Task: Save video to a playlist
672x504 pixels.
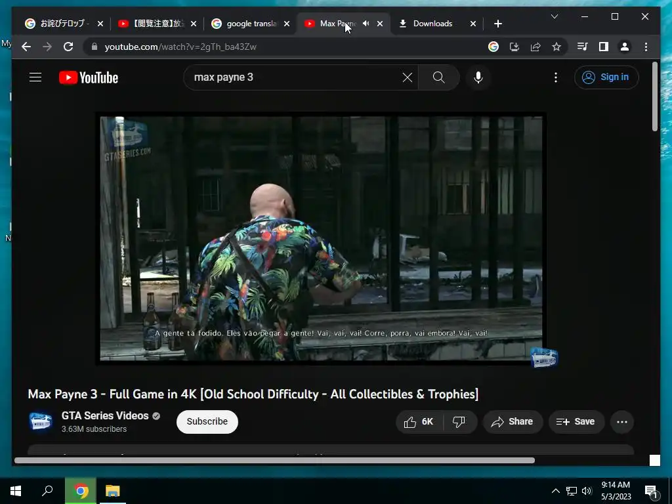Action: click(x=576, y=422)
